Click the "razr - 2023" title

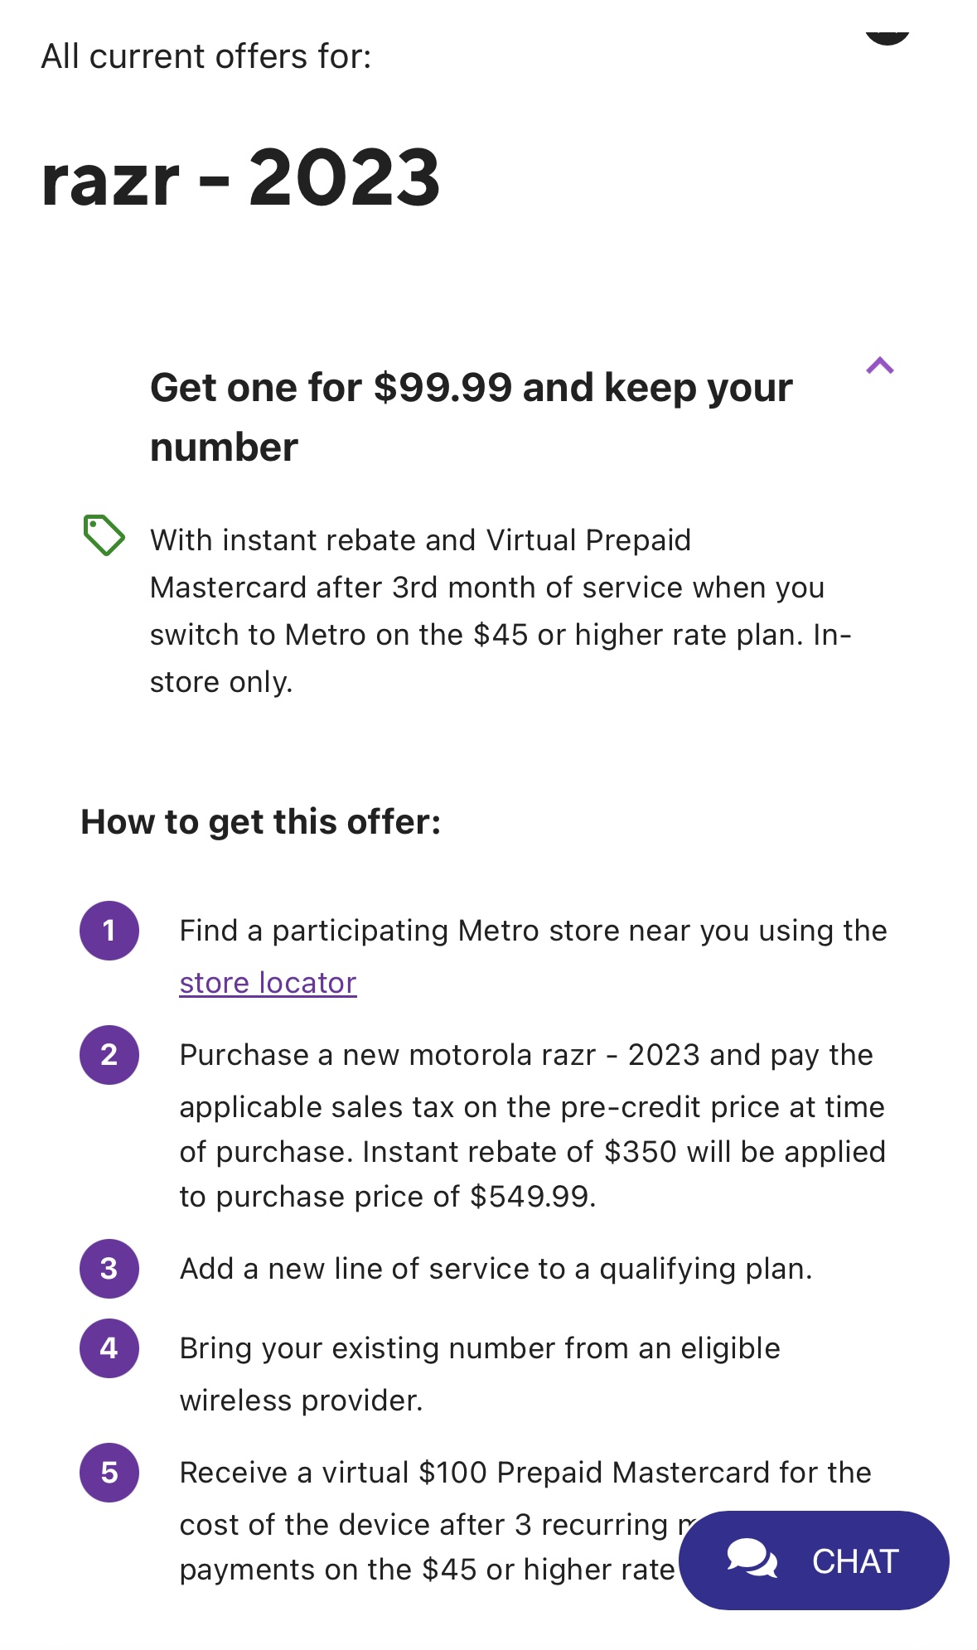pyautogui.click(x=240, y=178)
